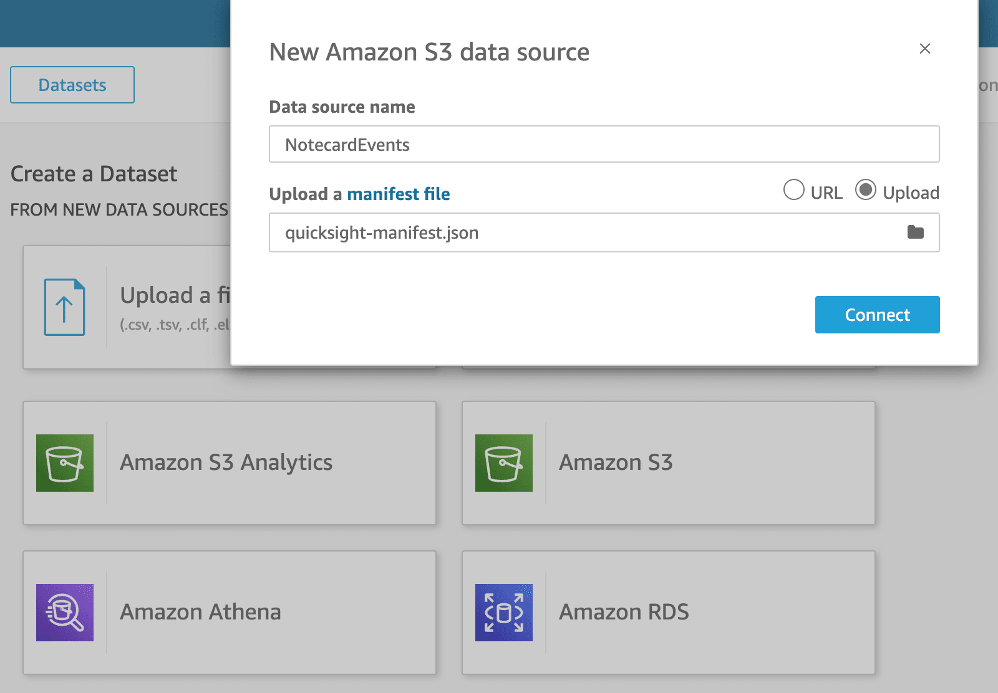This screenshot has width=998, height=693.
Task: Select the URL radio button
Action: pos(794,190)
